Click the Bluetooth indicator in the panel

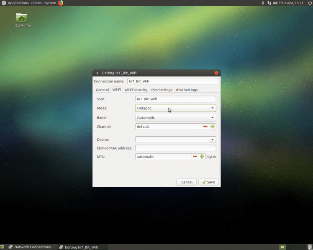[x=263, y=3]
